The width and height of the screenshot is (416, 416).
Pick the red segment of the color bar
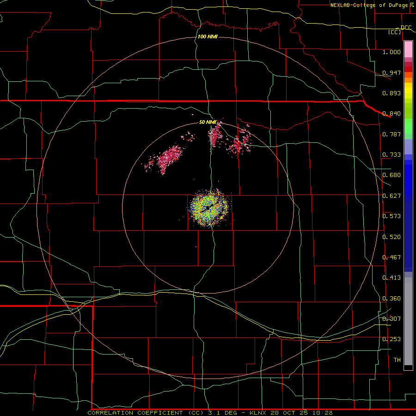tap(408, 69)
